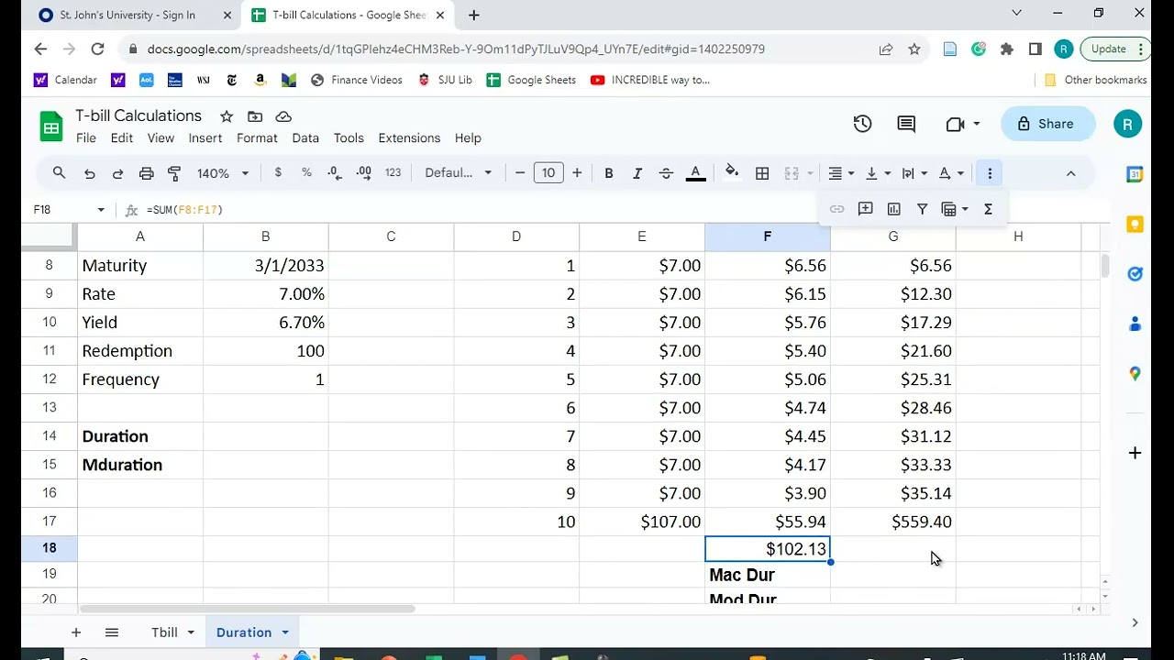This screenshot has height=660, width=1174.
Task: Format as currency with dollar icon
Action: (x=278, y=172)
